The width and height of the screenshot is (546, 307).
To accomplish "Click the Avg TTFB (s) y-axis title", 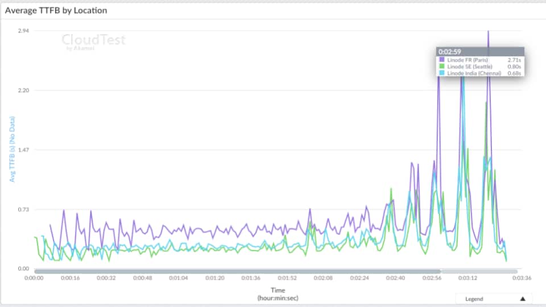I will point(12,150).
